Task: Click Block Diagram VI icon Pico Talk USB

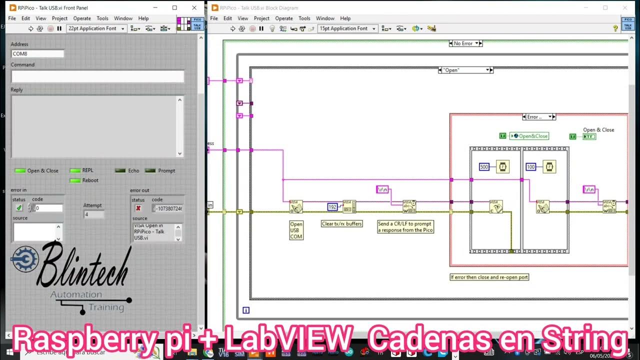Action: (x=627, y=23)
